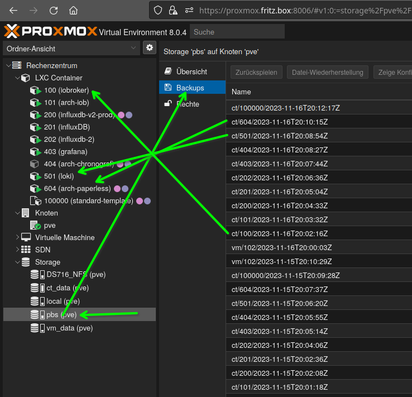Select backup ct/100/2023-11-16T20:02:16Z
The width and height of the screenshot is (412, 397).
coord(319,233)
